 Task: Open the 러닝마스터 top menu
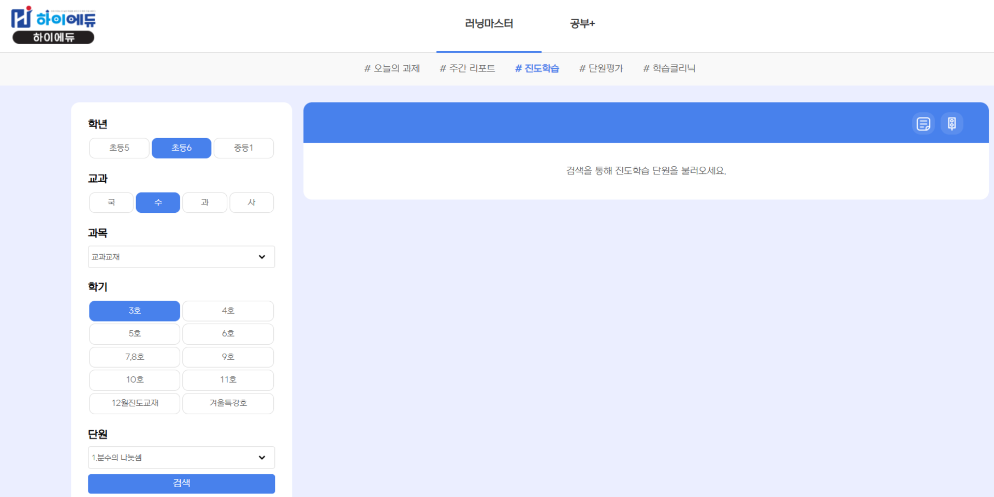[x=489, y=24]
